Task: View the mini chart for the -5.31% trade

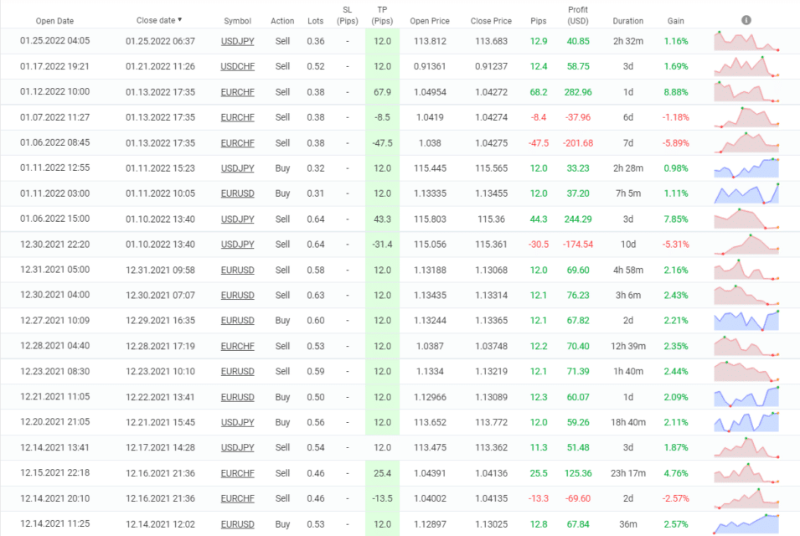Action: pyautogui.click(x=746, y=245)
